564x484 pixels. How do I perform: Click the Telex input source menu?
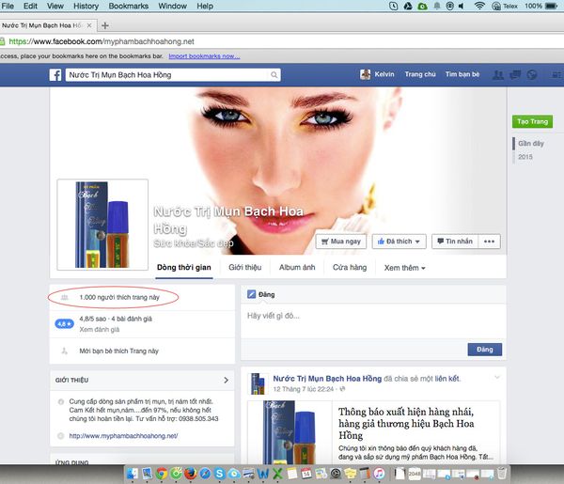[x=505, y=6]
